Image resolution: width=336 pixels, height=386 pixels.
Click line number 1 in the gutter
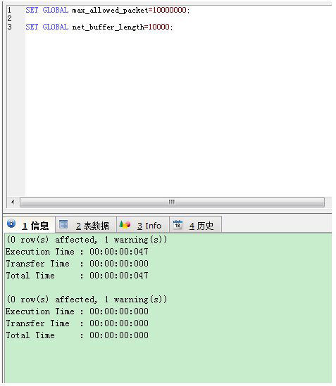coord(9,10)
